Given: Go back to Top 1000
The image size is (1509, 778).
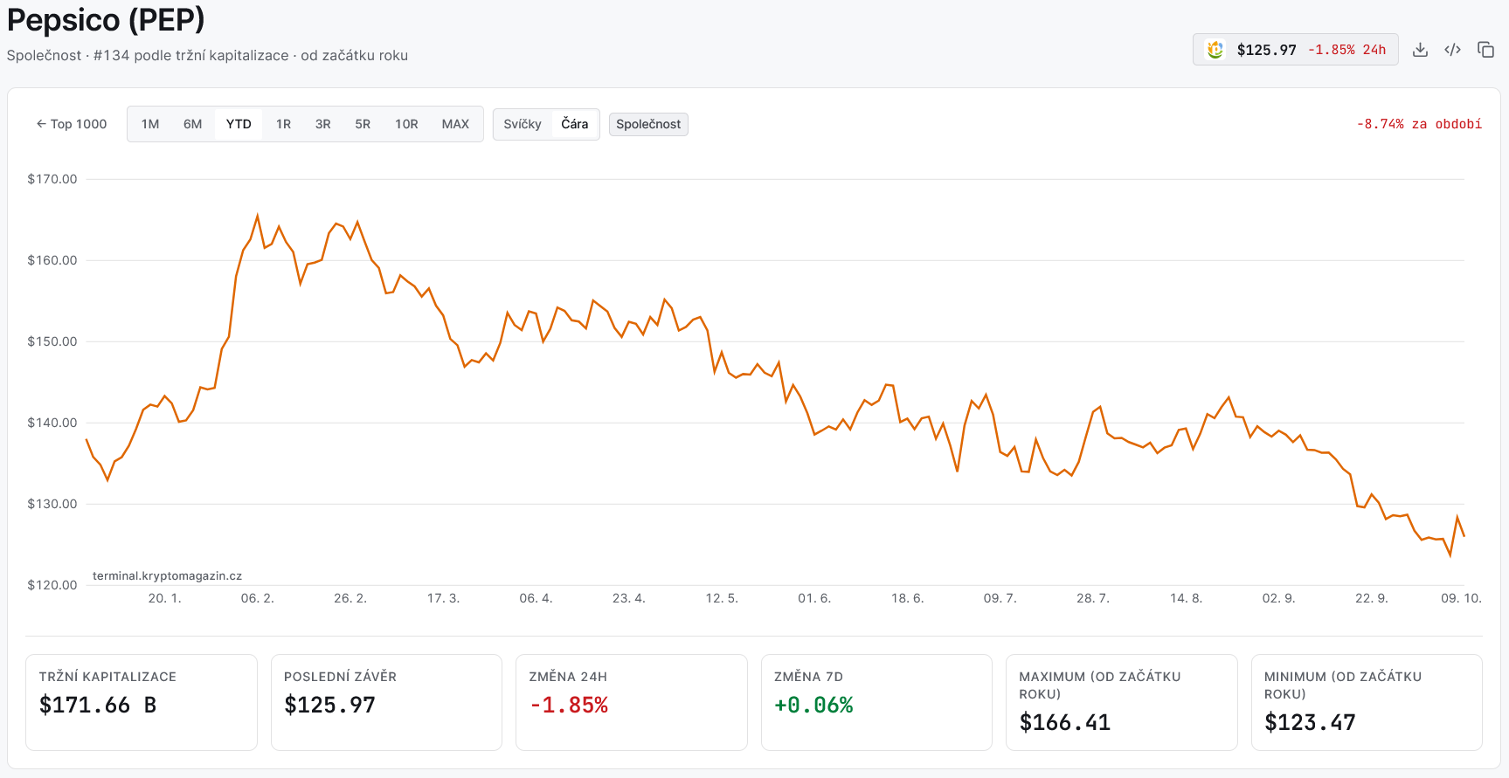Looking at the screenshot, I should [x=72, y=124].
